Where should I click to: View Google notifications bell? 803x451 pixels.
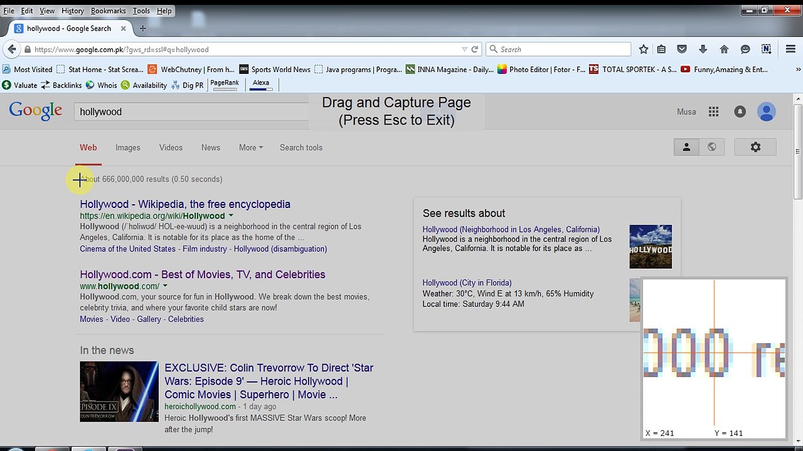pyautogui.click(x=740, y=111)
